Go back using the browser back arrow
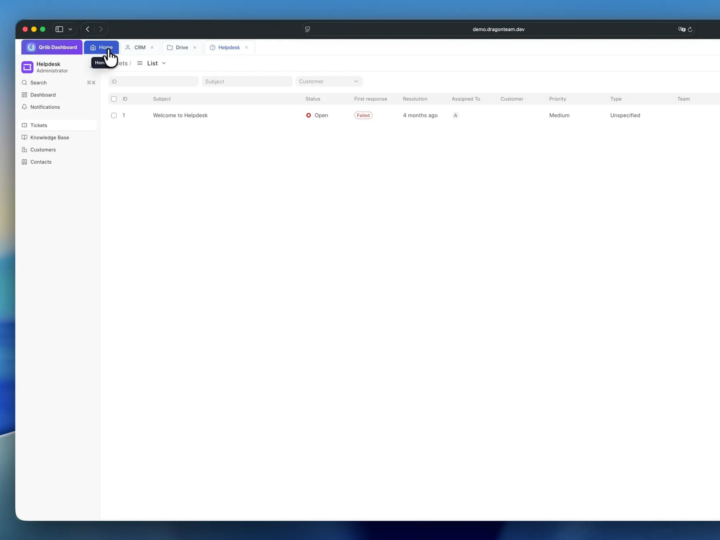Screen dimensions: 720x540 [x=88, y=29]
